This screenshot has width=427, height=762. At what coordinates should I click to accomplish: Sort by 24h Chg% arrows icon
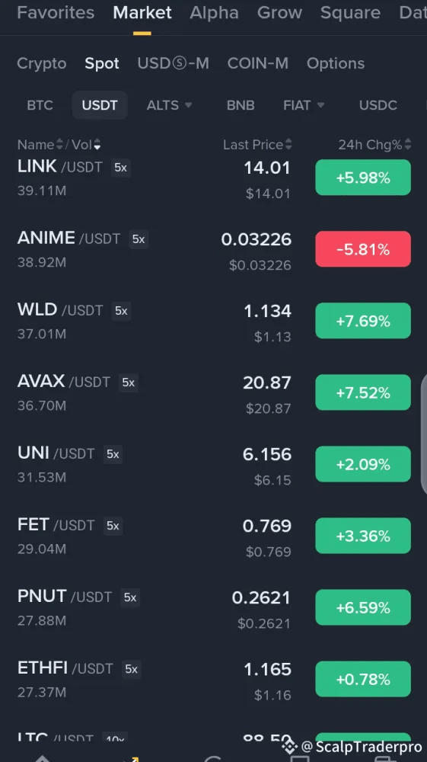(x=408, y=144)
